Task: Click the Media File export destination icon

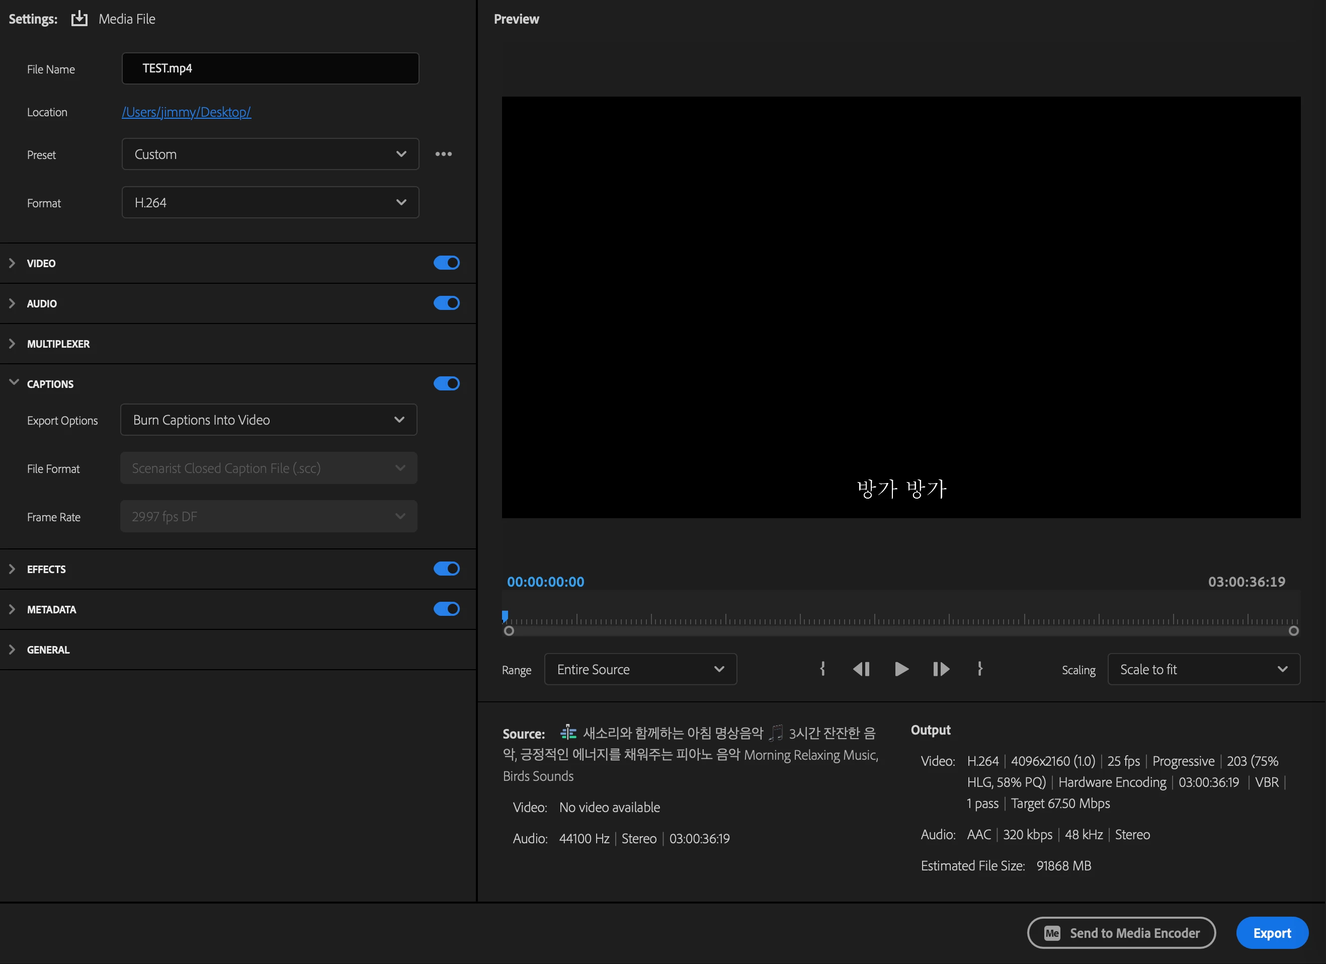Action: pyautogui.click(x=79, y=19)
